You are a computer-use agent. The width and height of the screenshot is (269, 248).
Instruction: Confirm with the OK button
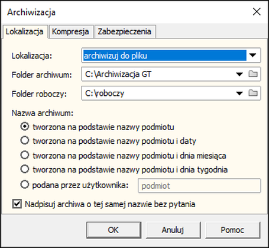pyautogui.click(x=114, y=230)
